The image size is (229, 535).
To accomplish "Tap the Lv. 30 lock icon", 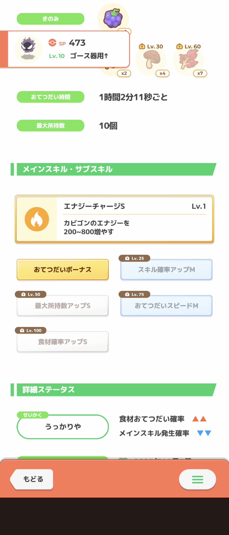I will pyautogui.click(x=142, y=46).
